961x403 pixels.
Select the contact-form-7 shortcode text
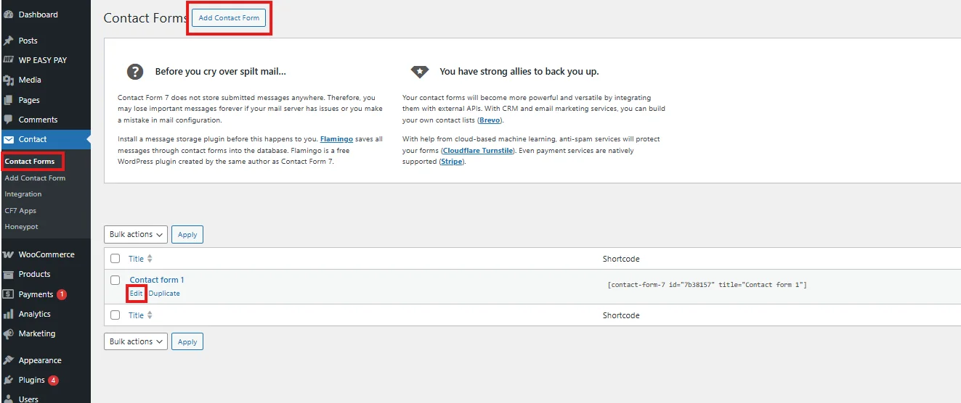click(x=707, y=285)
